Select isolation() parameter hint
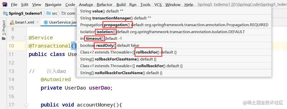 (x=174, y=32)
